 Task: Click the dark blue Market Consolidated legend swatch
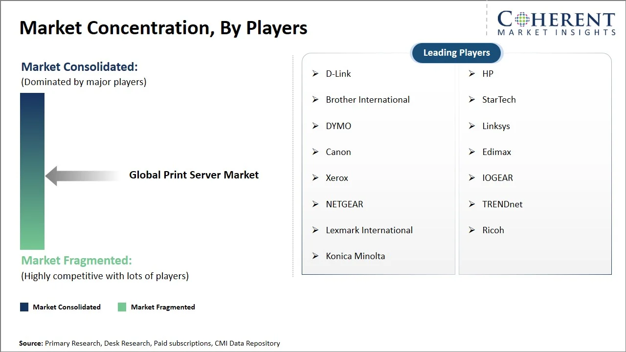tap(24, 307)
